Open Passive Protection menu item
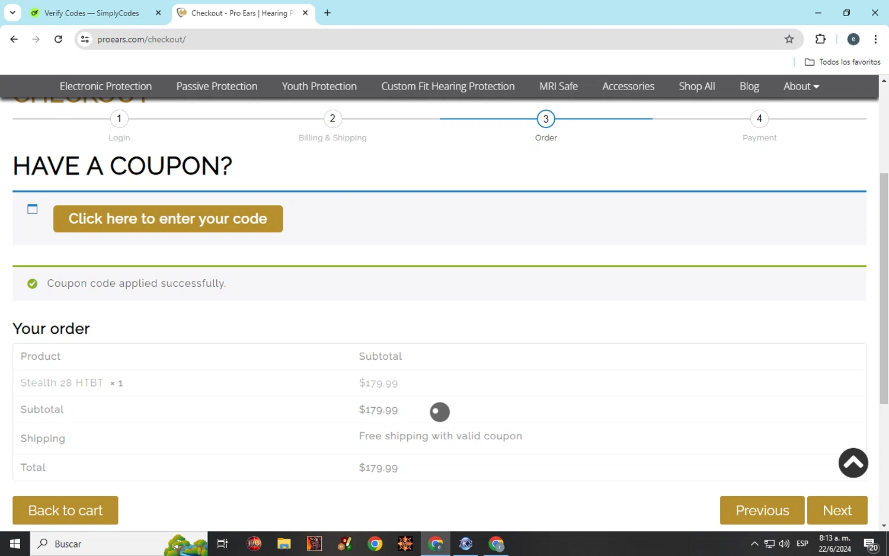 pyautogui.click(x=217, y=86)
